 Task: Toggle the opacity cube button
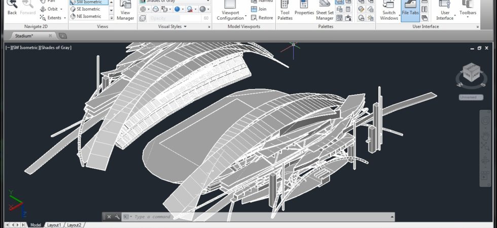tap(143, 18)
